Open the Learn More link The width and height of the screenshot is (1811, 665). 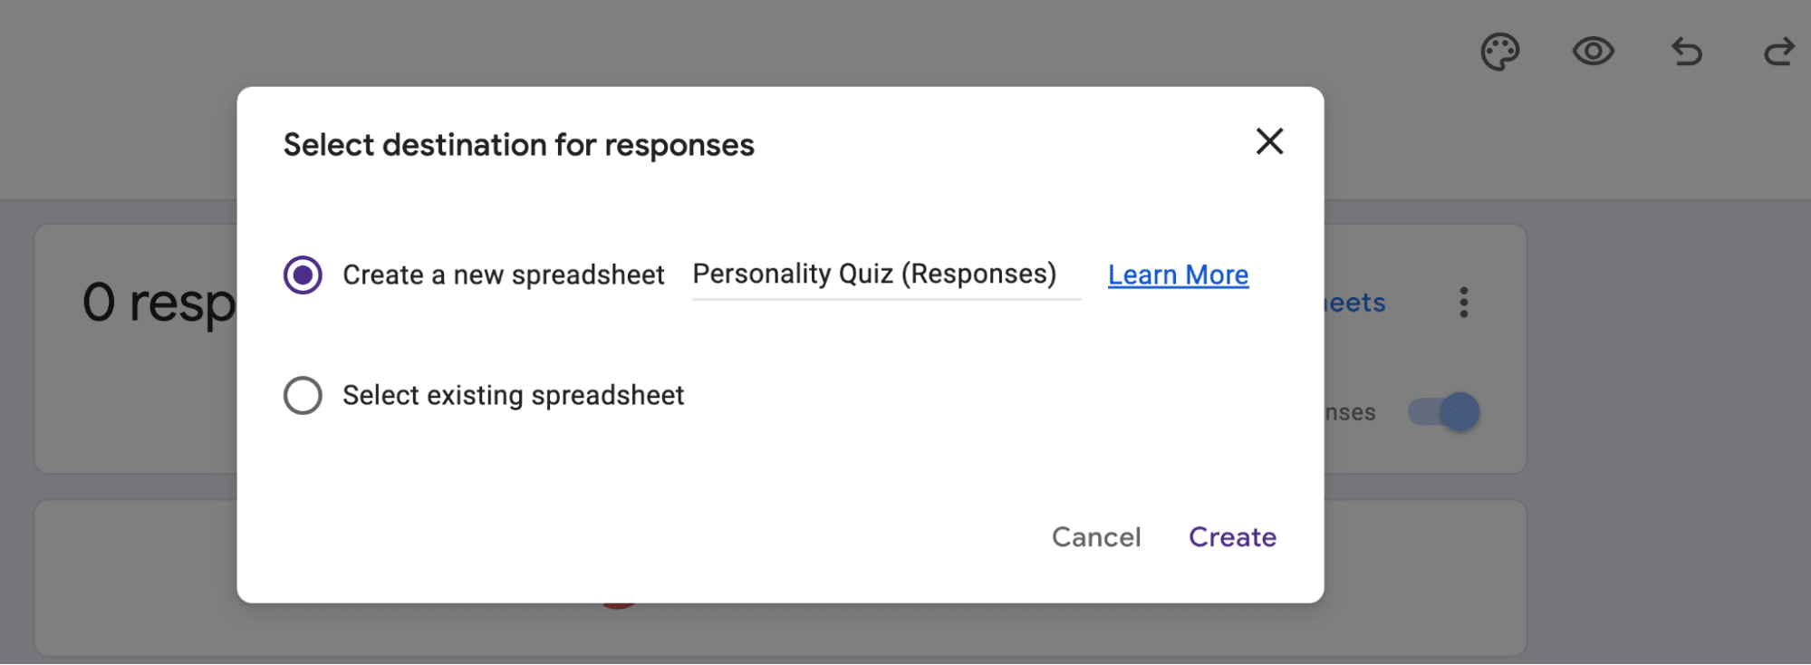click(x=1177, y=275)
